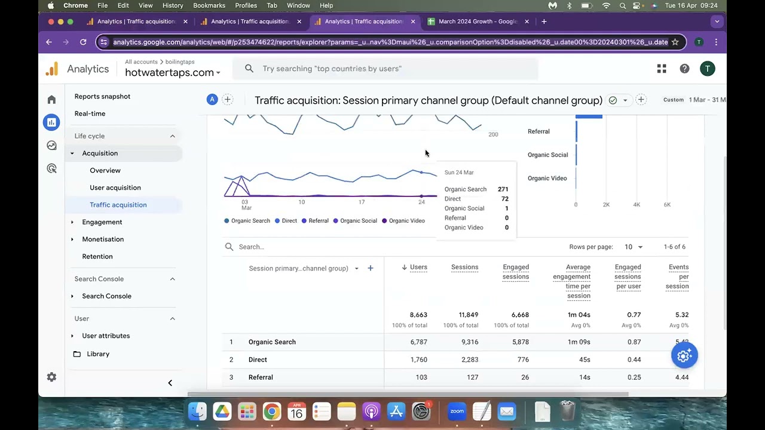765x430 pixels.
Task: Open the Google apps grid icon
Action: (662, 69)
